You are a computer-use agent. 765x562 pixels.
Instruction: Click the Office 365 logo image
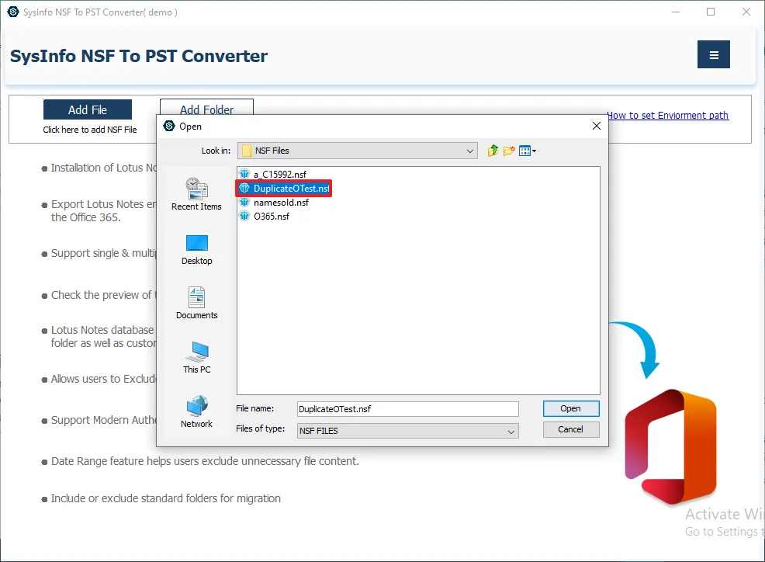tap(671, 447)
